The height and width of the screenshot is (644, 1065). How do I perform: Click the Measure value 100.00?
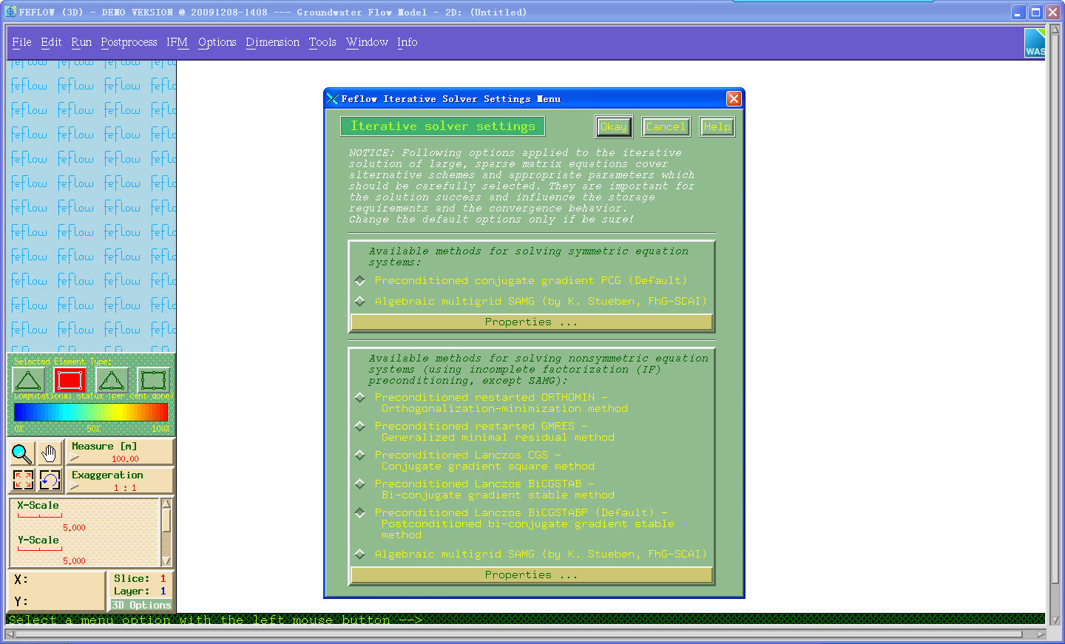pos(125,459)
